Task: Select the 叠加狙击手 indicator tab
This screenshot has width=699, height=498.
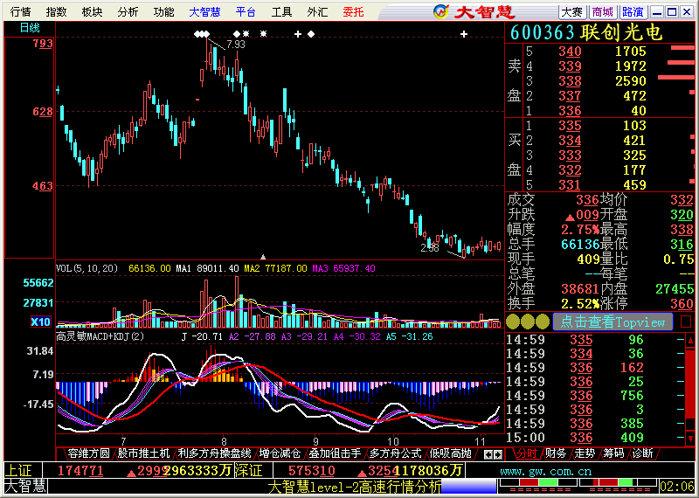Action: [335, 453]
